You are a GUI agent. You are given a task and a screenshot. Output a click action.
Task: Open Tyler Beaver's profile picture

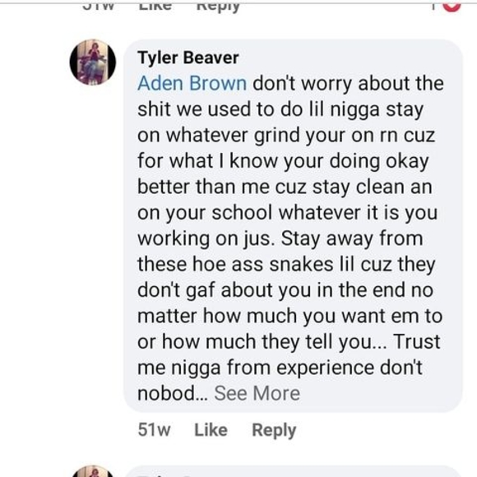pyautogui.click(x=93, y=62)
